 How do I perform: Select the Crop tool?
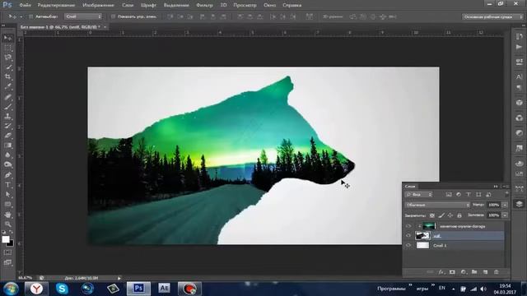tap(7, 76)
